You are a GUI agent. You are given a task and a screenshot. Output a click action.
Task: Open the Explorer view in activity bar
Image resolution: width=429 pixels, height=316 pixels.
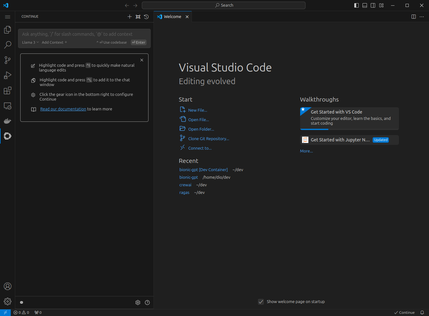tap(7, 30)
